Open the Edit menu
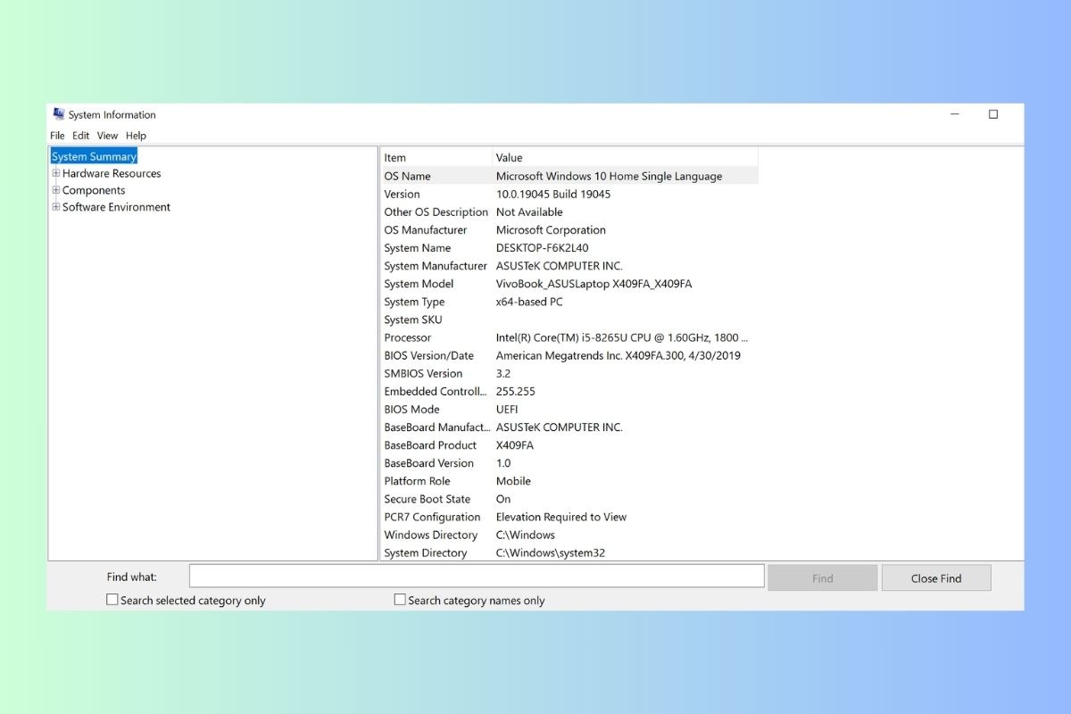This screenshot has width=1071, height=714. point(81,136)
